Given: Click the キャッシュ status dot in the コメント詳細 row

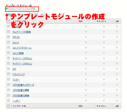Looking at the screenshot, I should pos(104,53).
